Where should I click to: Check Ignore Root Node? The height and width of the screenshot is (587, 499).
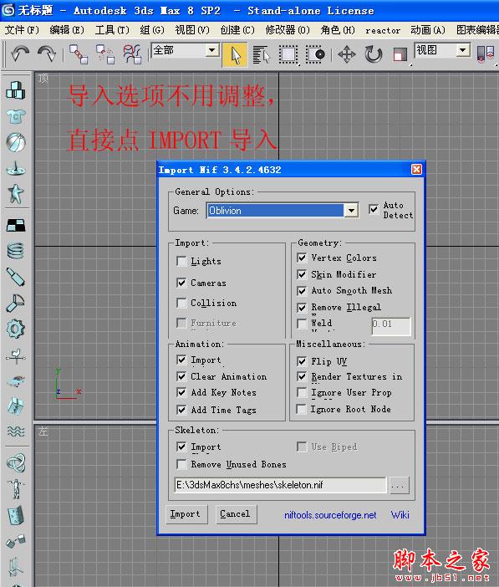pyautogui.click(x=302, y=409)
